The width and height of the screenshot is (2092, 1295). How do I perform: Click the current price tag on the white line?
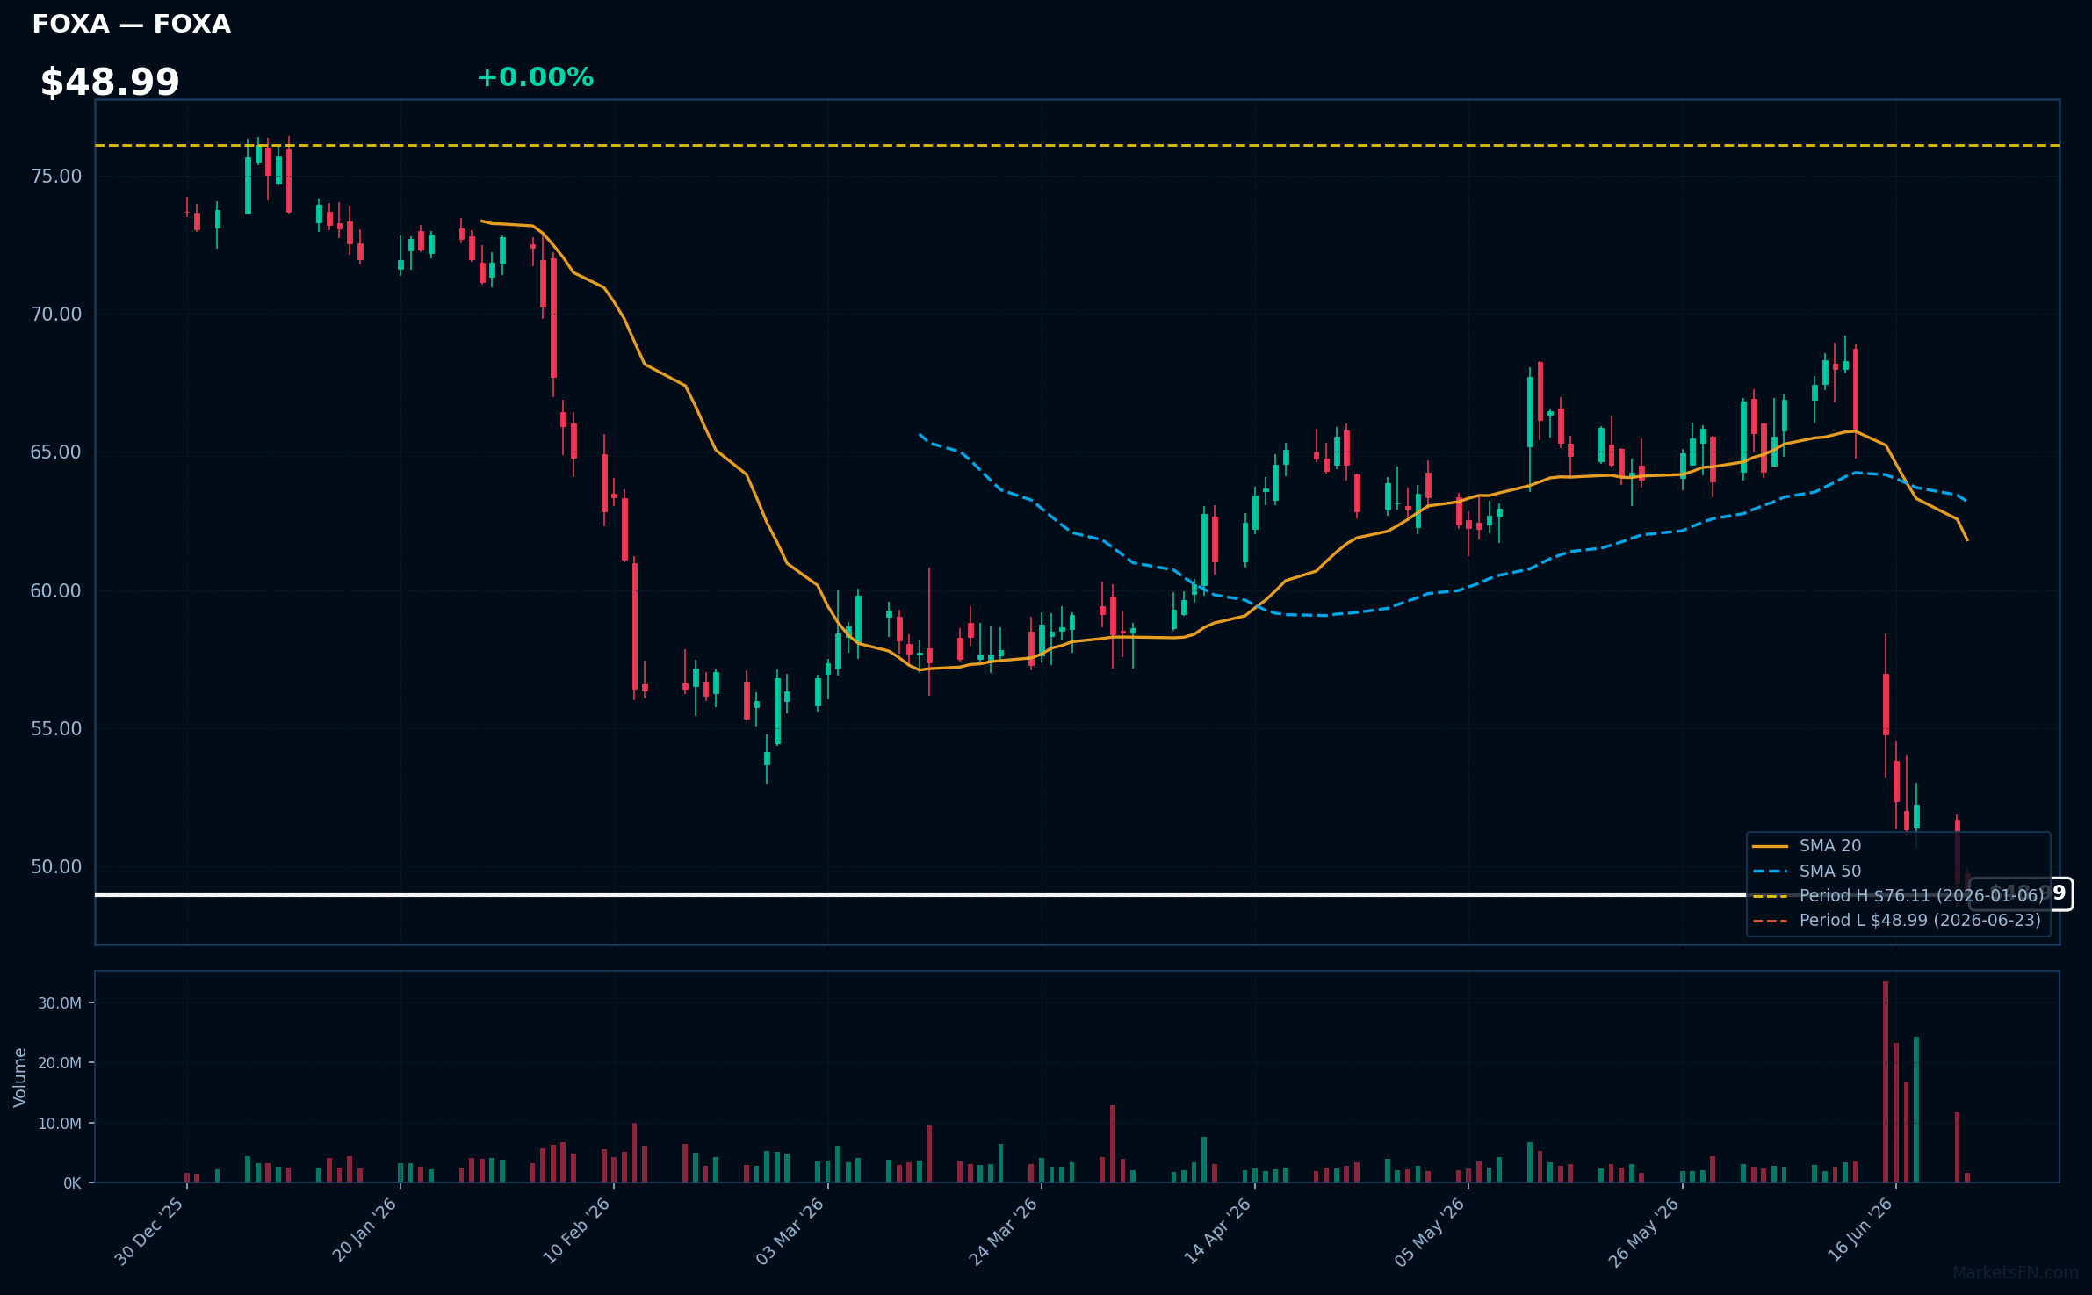pyautogui.click(x=2021, y=894)
